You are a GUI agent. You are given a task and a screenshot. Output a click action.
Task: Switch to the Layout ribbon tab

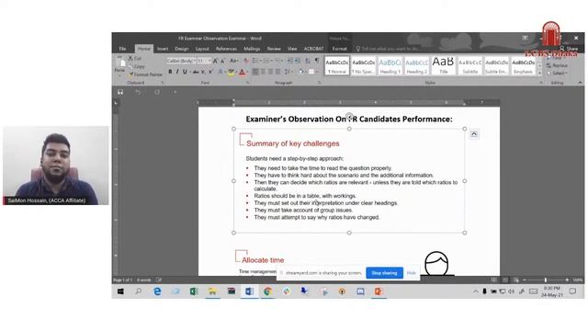point(202,49)
